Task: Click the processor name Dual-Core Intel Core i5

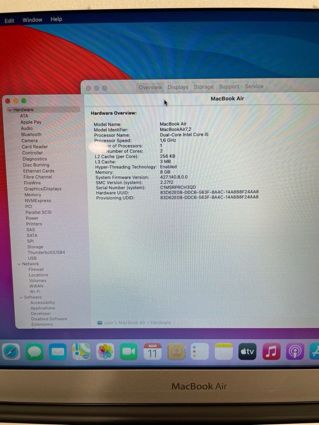Action: point(184,135)
